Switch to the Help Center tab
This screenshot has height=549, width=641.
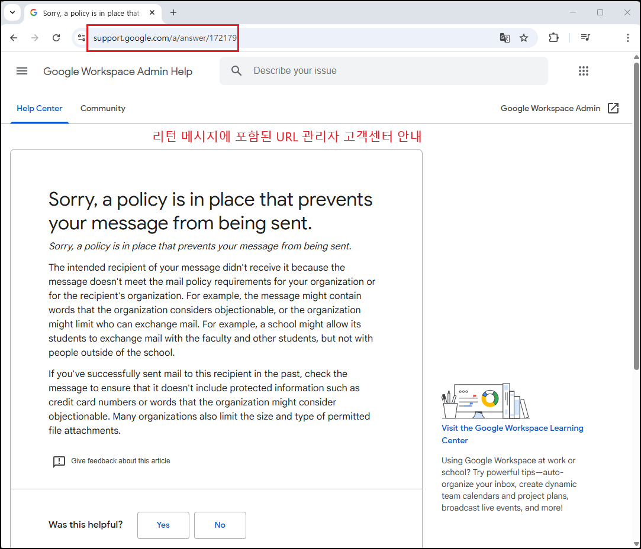(x=39, y=109)
